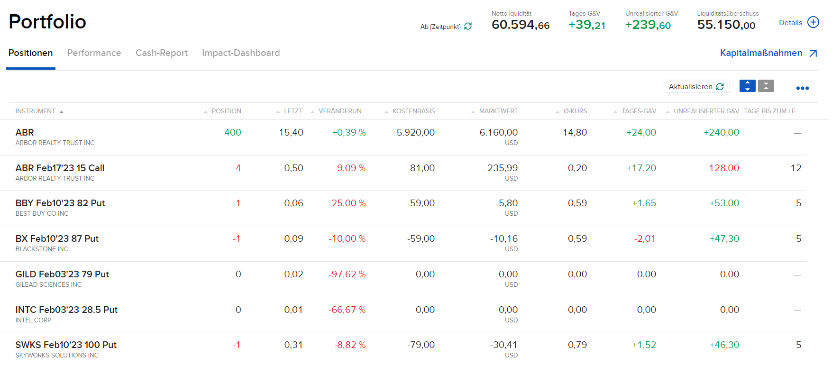Switch to the Performance tab

pos(94,53)
